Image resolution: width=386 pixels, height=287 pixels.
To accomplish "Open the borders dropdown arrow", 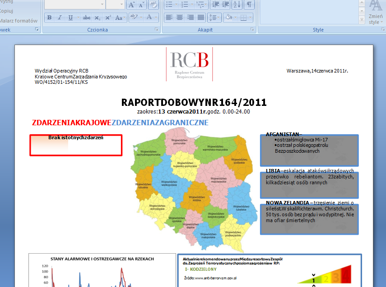I will tap(251, 18).
